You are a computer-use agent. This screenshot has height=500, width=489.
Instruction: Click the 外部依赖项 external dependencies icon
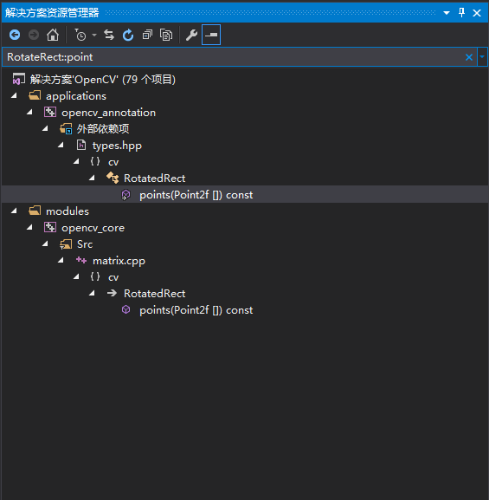point(66,129)
